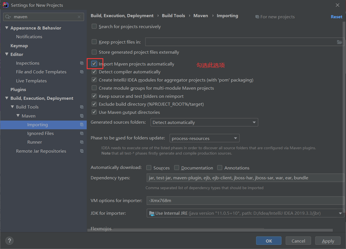Open Generated sources folders dropdown

pos(204,123)
